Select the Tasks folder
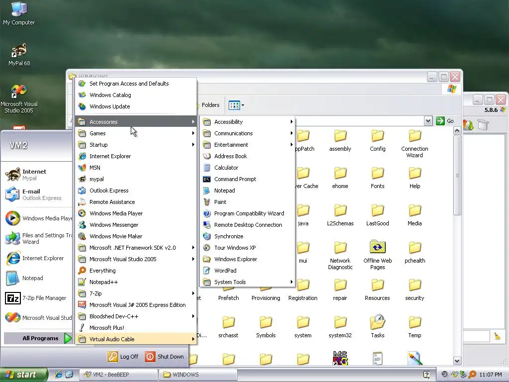The image size is (509, 382). point(377,327)
